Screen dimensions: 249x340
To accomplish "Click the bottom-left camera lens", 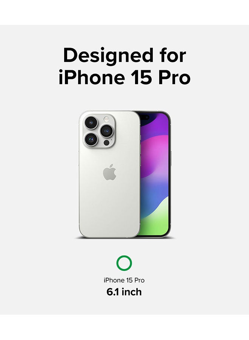I will pyautogui.click(x=91, y=139).
